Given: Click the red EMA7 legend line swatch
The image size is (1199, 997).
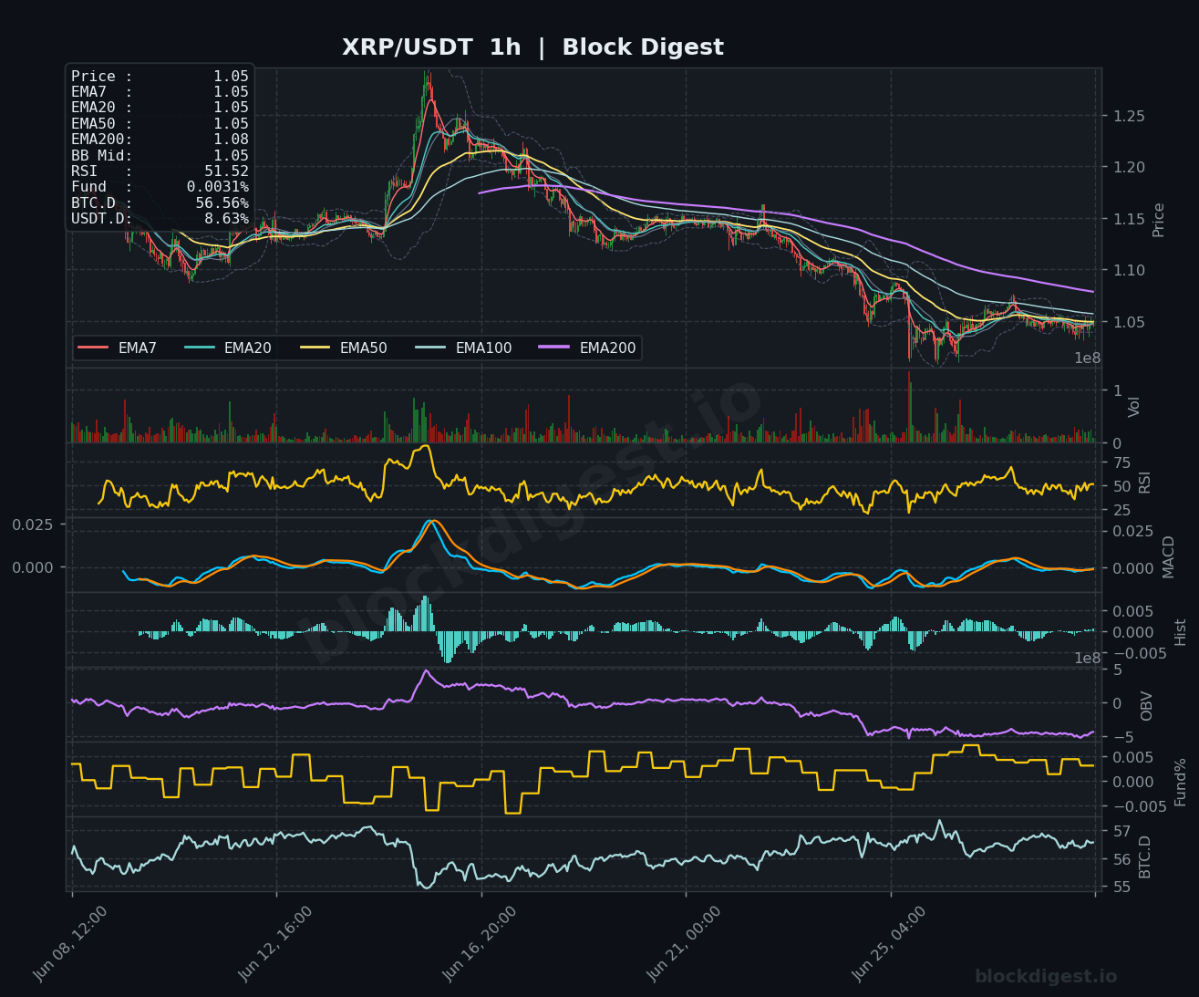Looking at the screenshot, I should (x=93, y=348).
